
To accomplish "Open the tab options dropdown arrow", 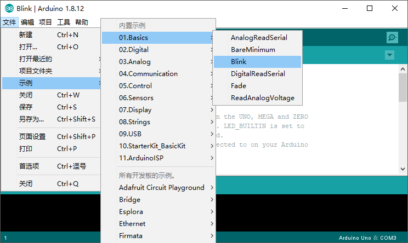I will tap(389, 55).
